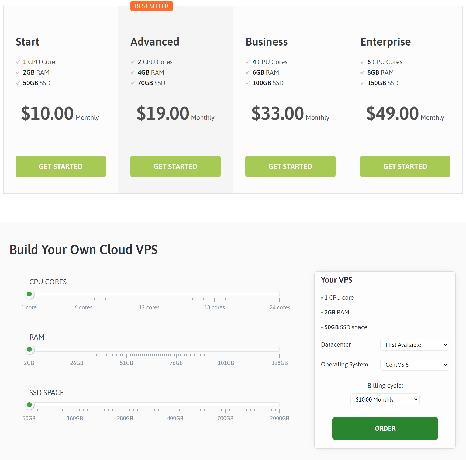
Task: Click the BEST SELLER badge
Action: click(x=151, y=6)
